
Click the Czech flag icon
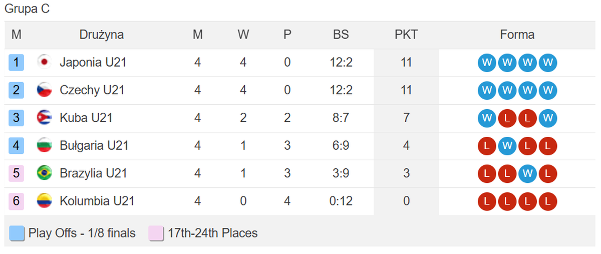point(44,90)
